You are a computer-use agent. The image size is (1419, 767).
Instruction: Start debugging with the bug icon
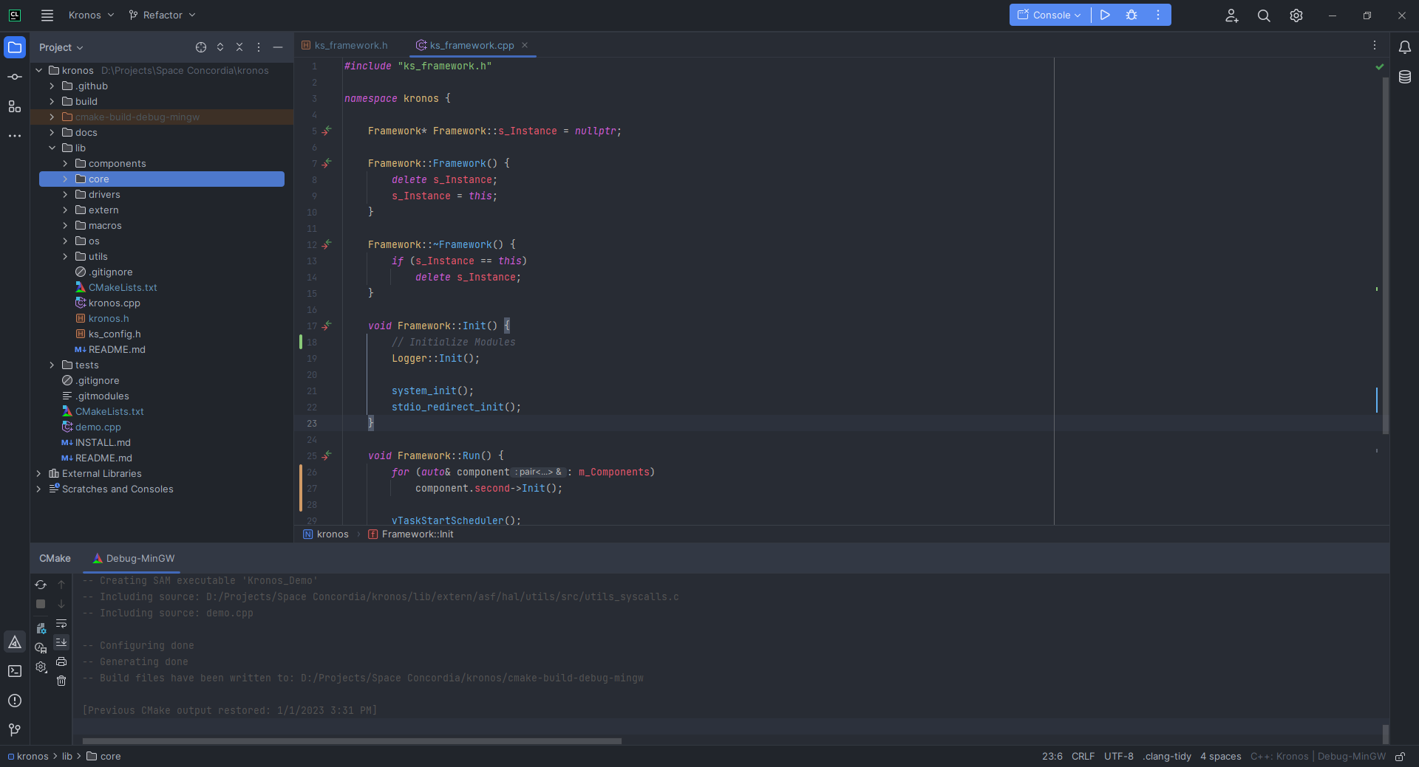(1132, 15)
